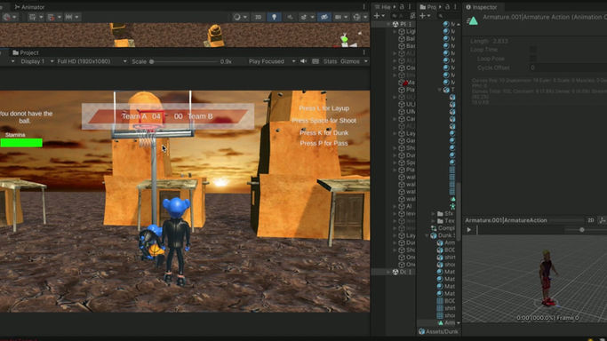Click the Hierarchy create plus button
607x341 pixels.
click(x=377, y=16)
